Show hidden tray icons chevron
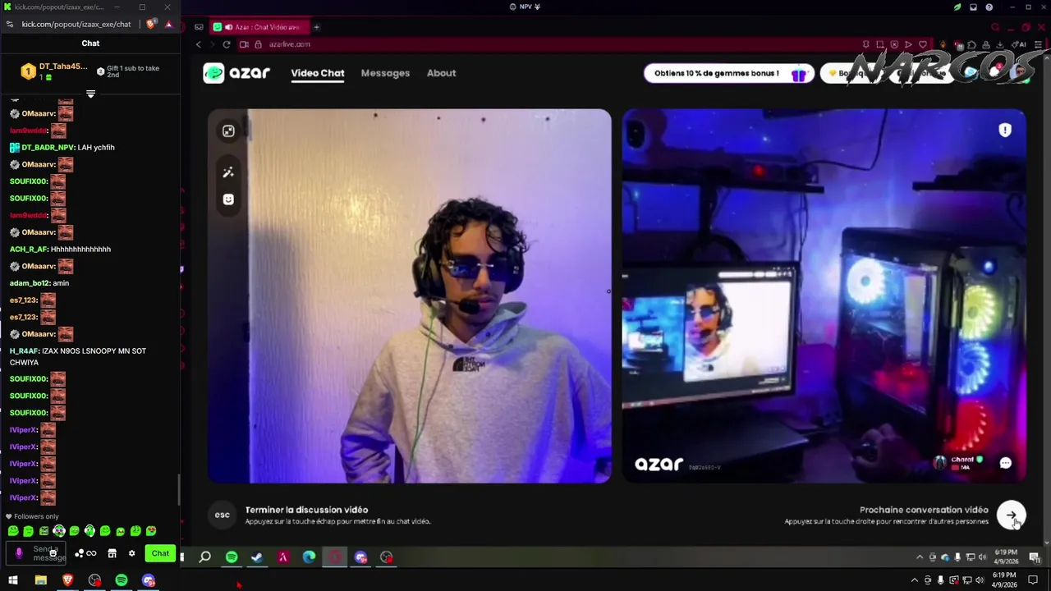The height and width of the screenshot is (591, 1051). [x=914, y=580]
